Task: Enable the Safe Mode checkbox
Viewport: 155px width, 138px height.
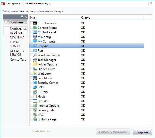Action: [32, 78]
